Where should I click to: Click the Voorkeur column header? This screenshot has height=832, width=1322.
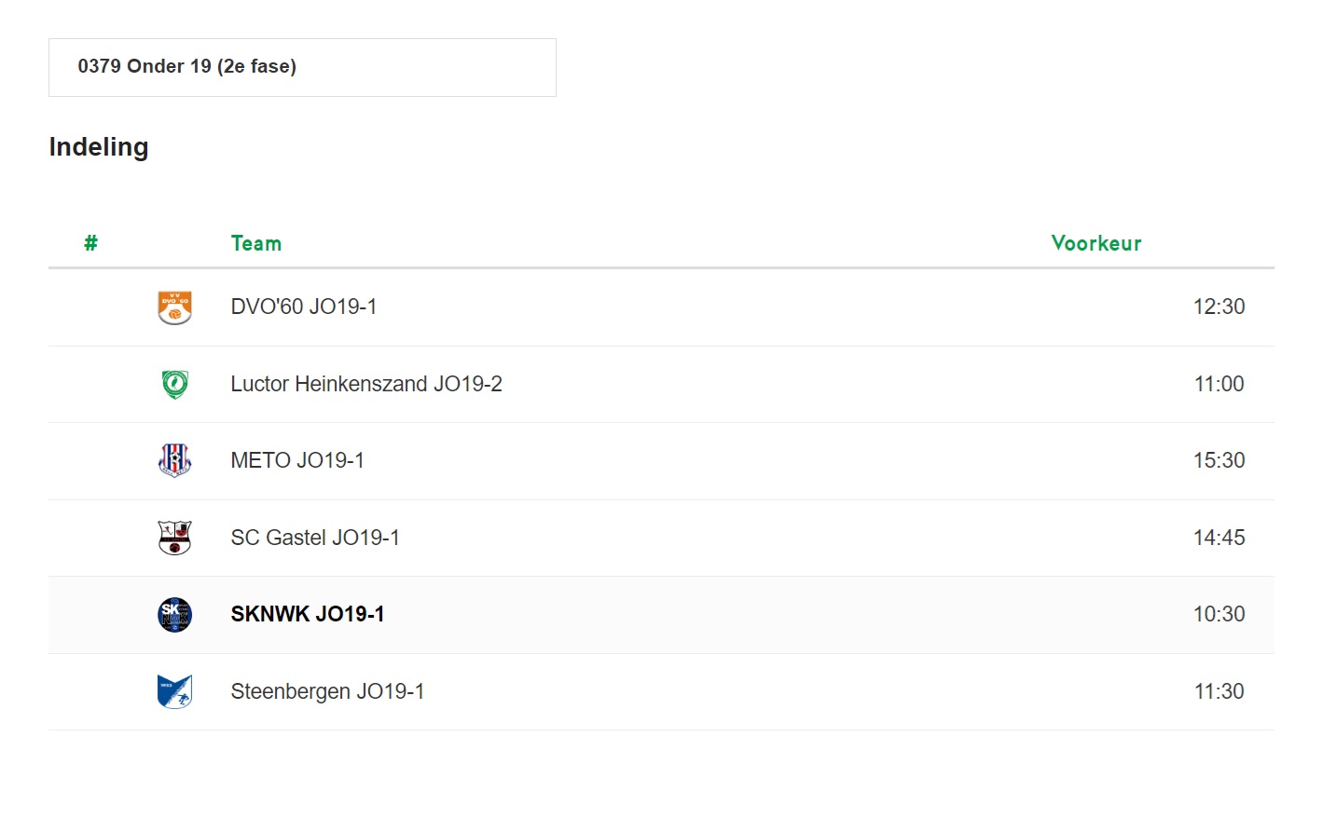pos(1096,243)
